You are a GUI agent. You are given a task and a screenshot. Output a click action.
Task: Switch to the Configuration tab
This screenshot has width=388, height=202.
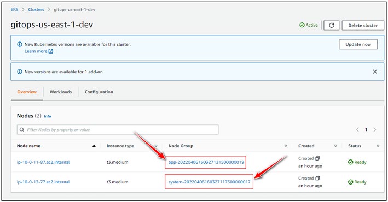(99, 92)
